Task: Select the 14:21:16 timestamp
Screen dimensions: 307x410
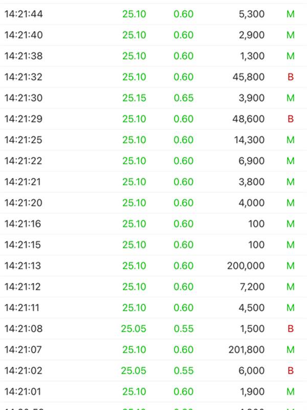Action: coord(23,224)
